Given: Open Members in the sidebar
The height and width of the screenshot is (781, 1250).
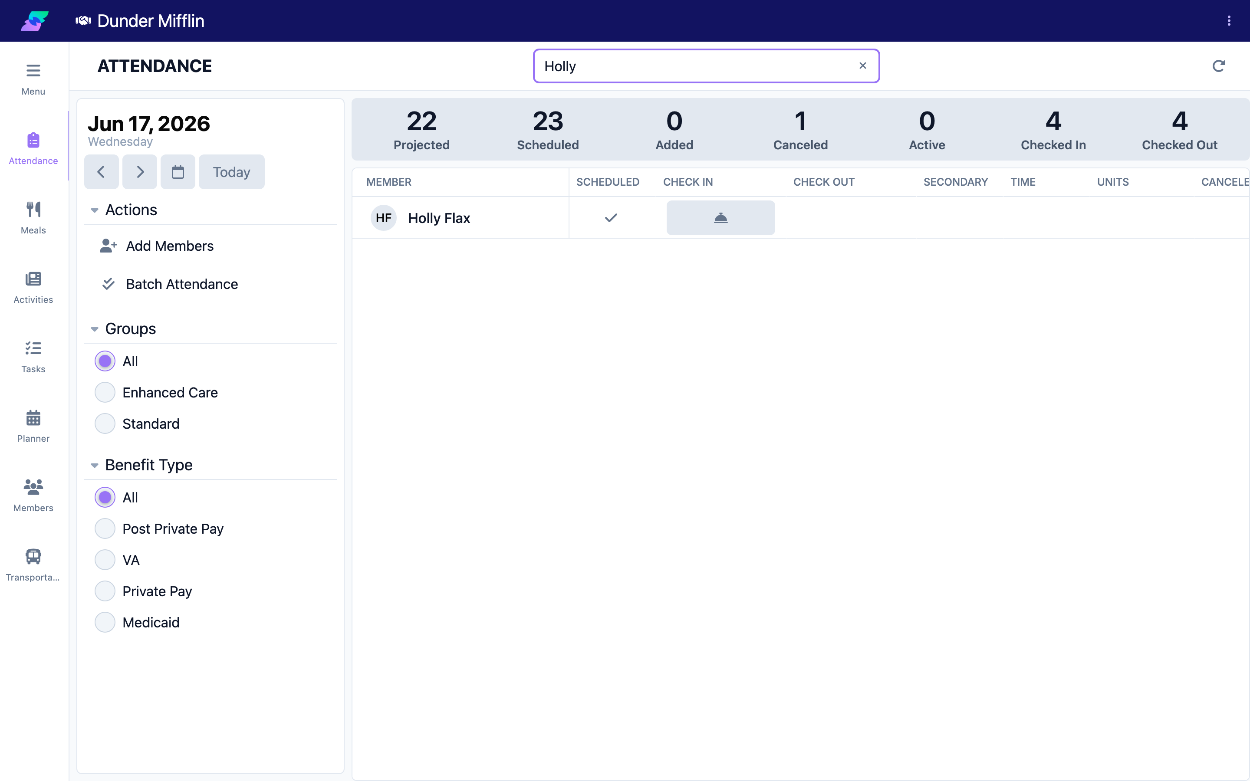Looking at the screenshot, I should (x=33, y=496).
